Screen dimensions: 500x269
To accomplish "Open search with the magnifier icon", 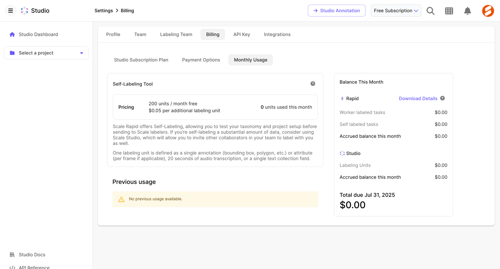I will tap(431, 11).
